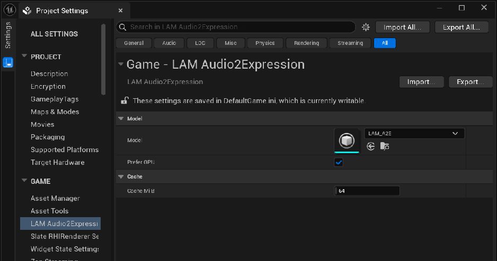Open Encryption settings
This screenshot has height=261, width=497.
point(48,86)
